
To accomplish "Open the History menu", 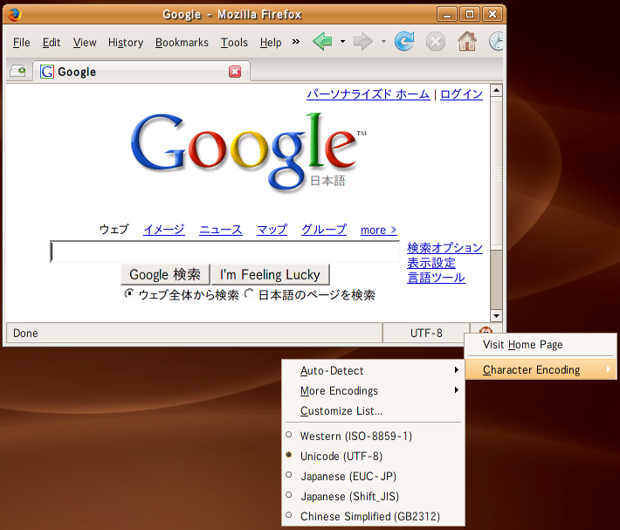I will coord(126,42).
